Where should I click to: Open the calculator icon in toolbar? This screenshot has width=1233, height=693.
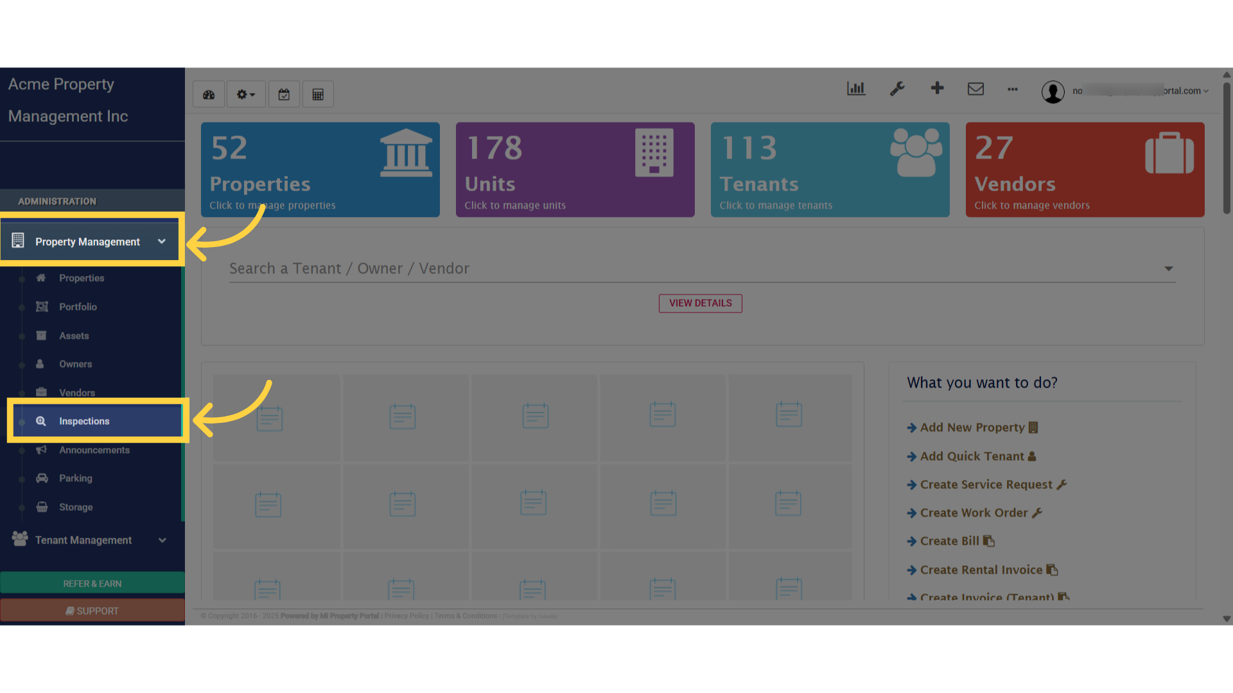(318, 94)
